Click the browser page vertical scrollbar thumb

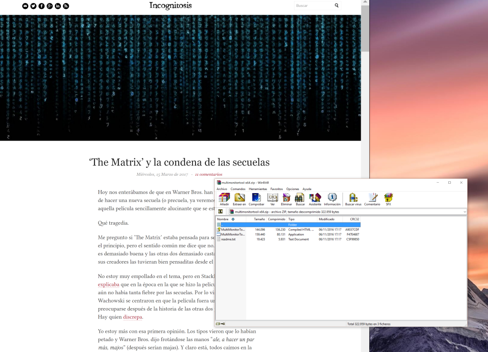(365, 30)
